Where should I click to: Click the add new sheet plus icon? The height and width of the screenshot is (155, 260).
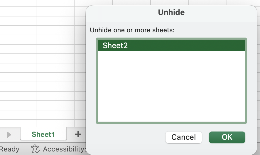point(78,134)
